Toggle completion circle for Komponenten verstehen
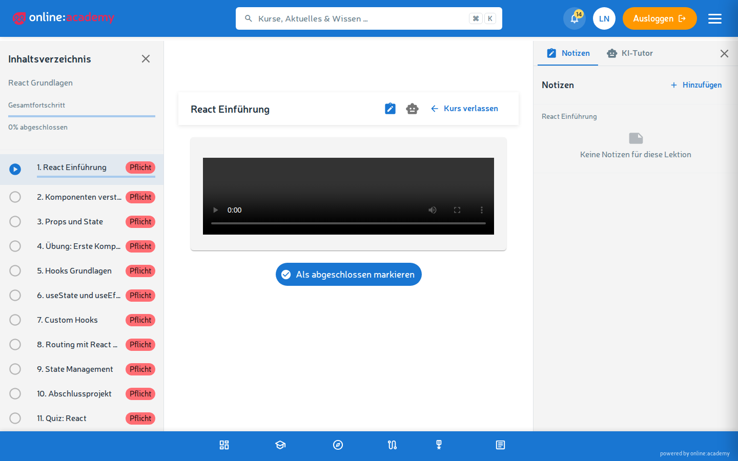The height and width of the screenshot is (461, 738). [15, 197]
